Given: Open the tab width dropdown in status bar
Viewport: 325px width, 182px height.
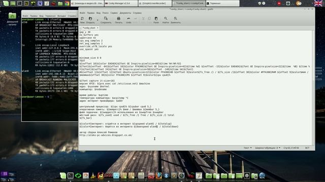Looking at the screenshot, I should coord(268,148).
